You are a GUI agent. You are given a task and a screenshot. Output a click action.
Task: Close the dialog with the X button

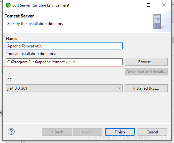(164, 5)
